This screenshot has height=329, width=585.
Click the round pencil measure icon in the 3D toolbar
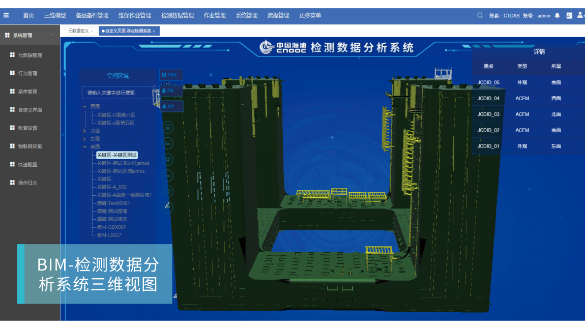point(167,207)
